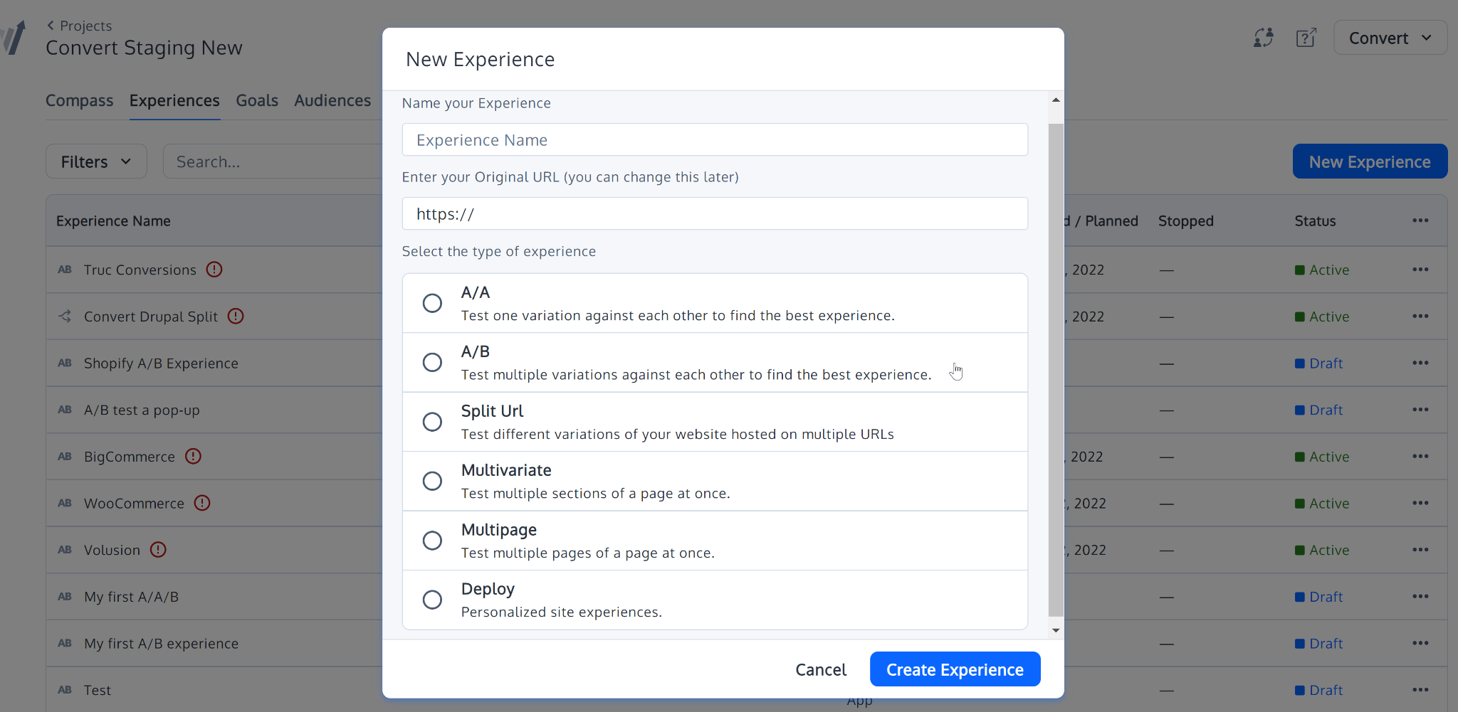Choose the Multivariate radio option
1458x712 pixels.
click(x=432, y=481)
